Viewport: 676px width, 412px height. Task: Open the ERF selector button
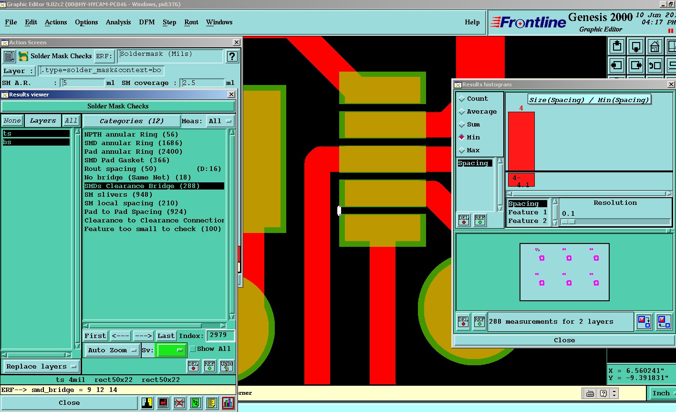pos(104,56)
